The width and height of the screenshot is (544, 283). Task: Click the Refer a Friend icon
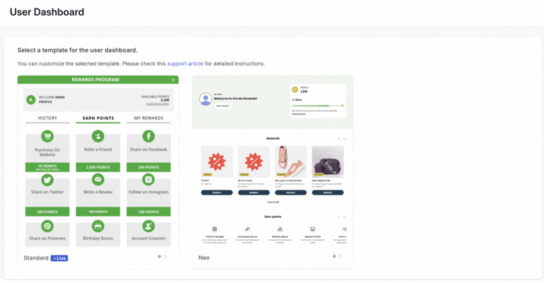pyautogui.click(x=98, y=136)
